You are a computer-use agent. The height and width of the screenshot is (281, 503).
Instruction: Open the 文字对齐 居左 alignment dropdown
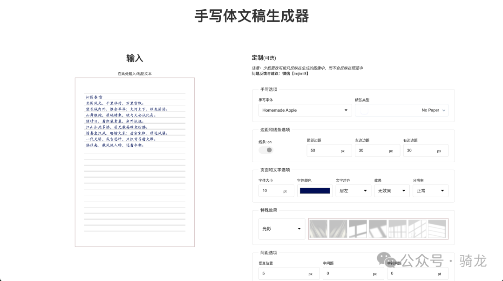pos(353,191)
